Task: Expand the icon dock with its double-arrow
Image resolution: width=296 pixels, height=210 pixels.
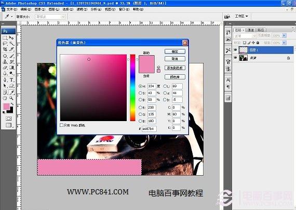Action: [x=230, y=23]
